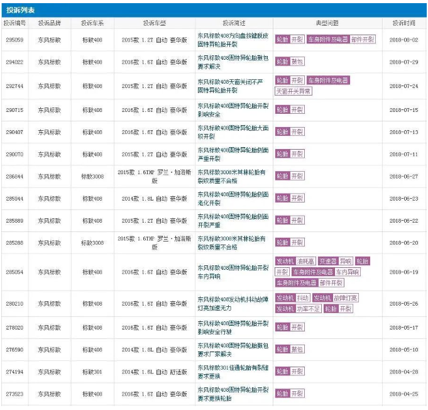Click brand 东风标致 in row 278020
Image resolution: width=428 pixels, height=410 pixels.
pyautogui.click(x=50, y=328)
